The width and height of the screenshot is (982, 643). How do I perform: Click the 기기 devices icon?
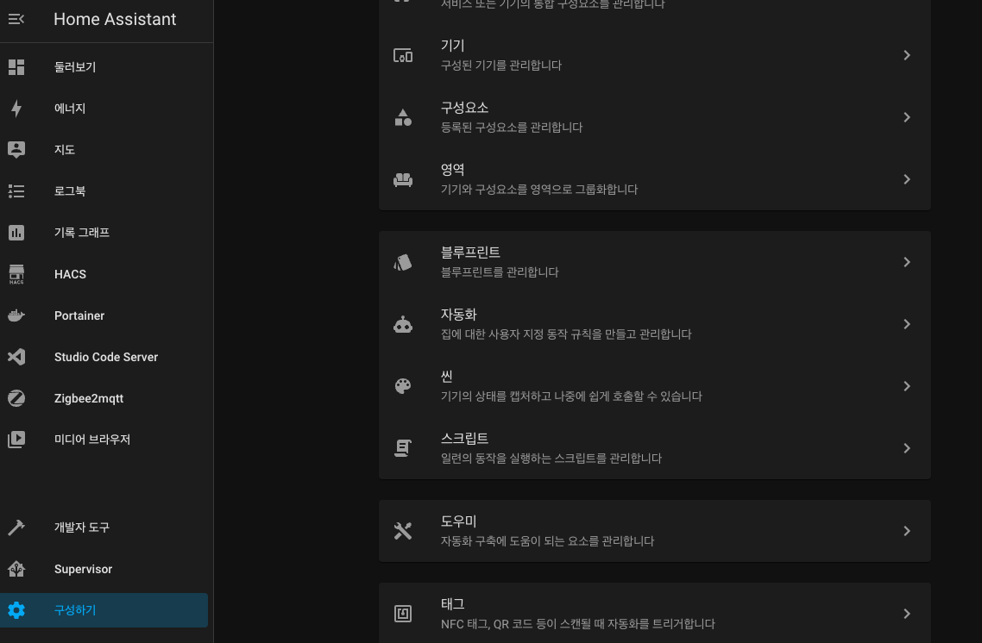pyautogui.click(x=403, y=55)
